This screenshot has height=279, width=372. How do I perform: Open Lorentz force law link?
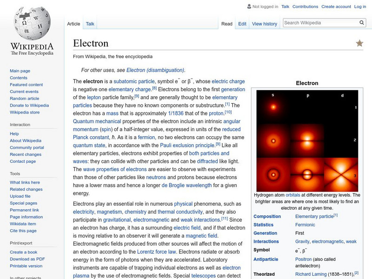157,252
